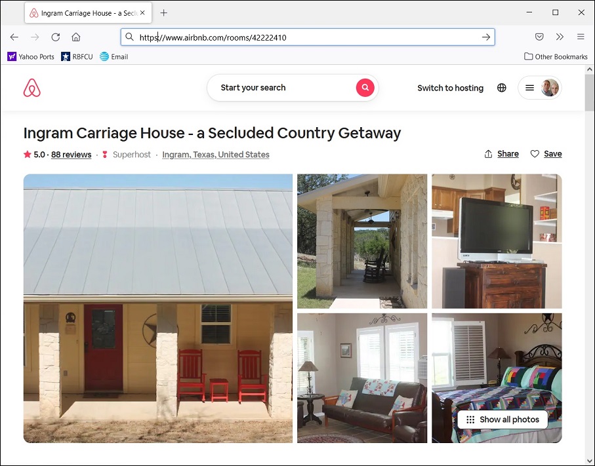Image resolution: width=595 pixels, height=466 pixels.
Task: Open the Ingram, Texas, United States link
Action: point(216,155)
